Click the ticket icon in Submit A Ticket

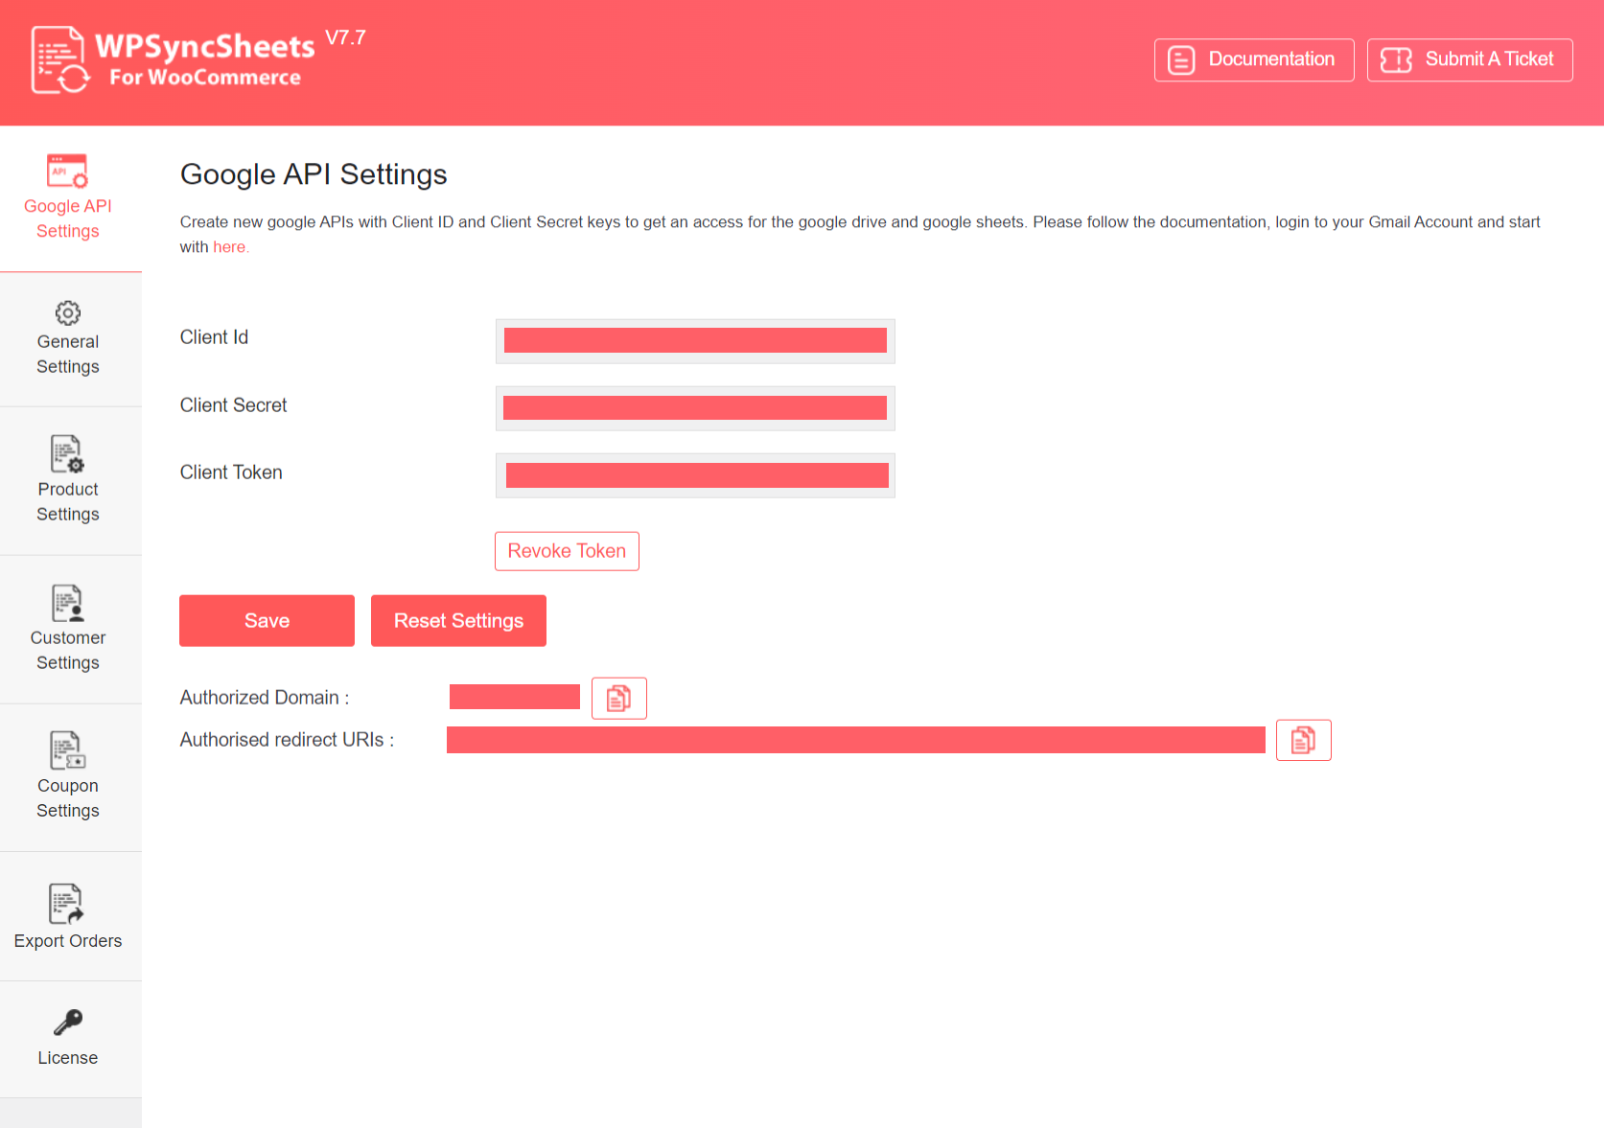(x=1396, y=60)
